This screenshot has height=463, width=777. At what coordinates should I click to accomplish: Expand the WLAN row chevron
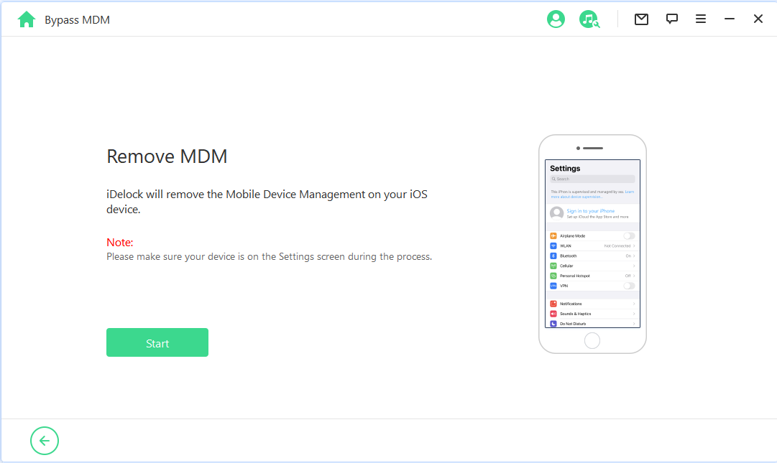point(634,245)
